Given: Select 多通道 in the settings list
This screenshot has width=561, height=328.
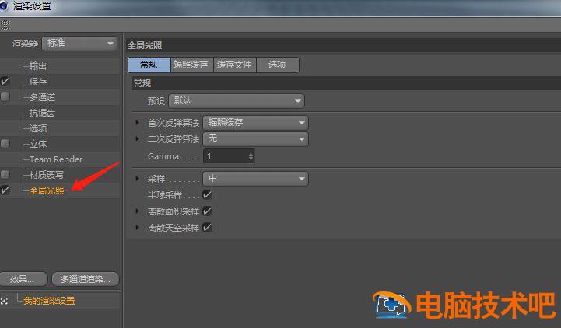Looking at the screenshot, I should [x=42, y=97].
